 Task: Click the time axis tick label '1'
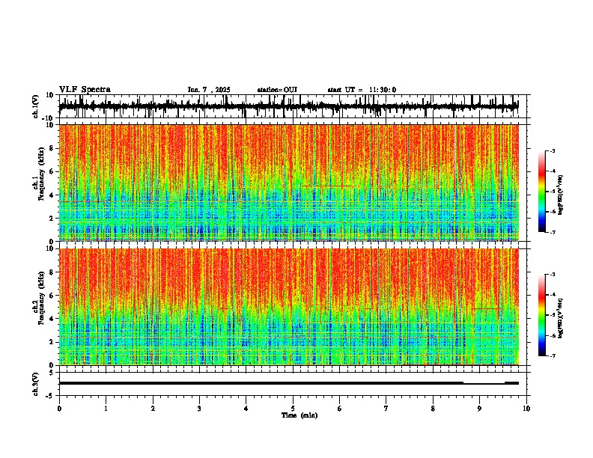coord(106,409)
